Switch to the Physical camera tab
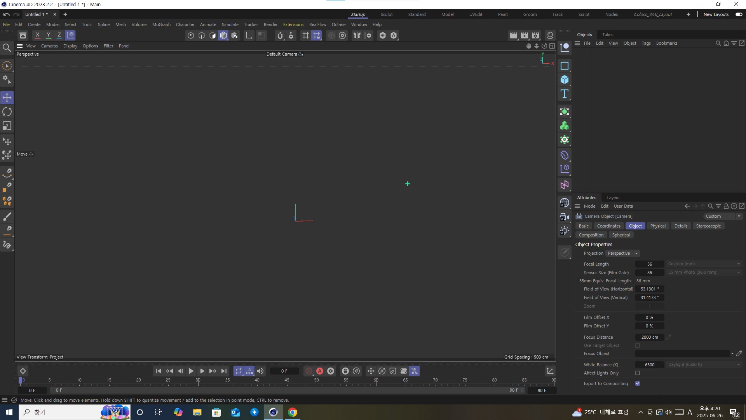This screenshot has height=420, width=746. tap(658, 226)
